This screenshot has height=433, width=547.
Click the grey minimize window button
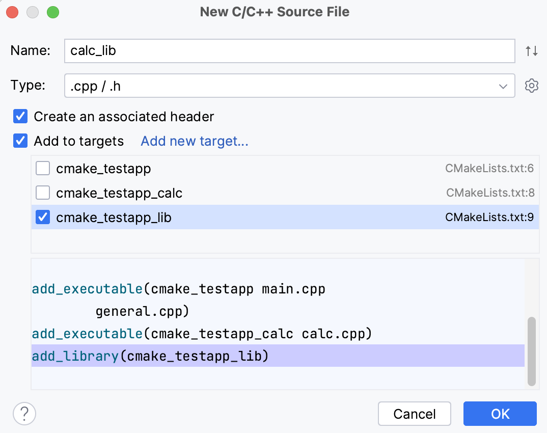click(33, 12)
